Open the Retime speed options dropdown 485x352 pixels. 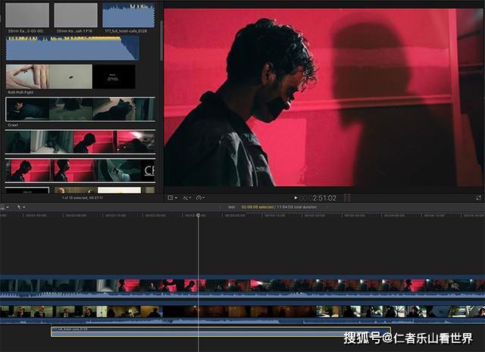200,198
